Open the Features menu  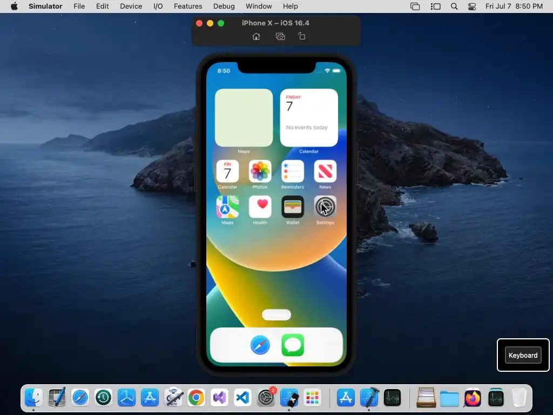point(188,6)
